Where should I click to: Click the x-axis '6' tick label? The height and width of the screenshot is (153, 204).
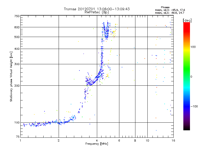coord(119,141)
